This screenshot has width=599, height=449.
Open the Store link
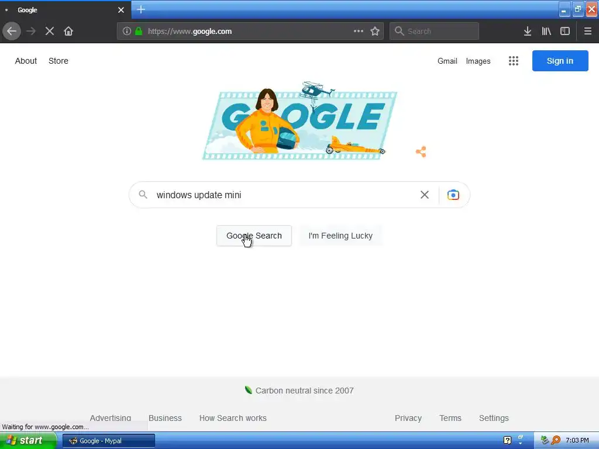click(58, 61)
